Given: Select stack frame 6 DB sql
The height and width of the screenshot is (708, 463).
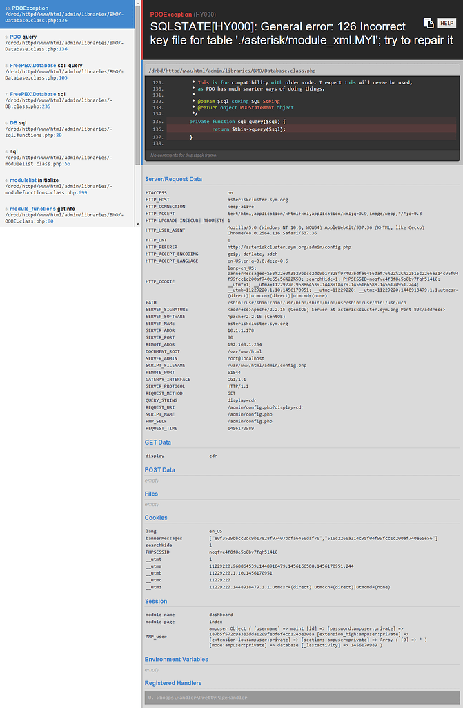Looking at the screenshot, I should [x=67, y=129].
